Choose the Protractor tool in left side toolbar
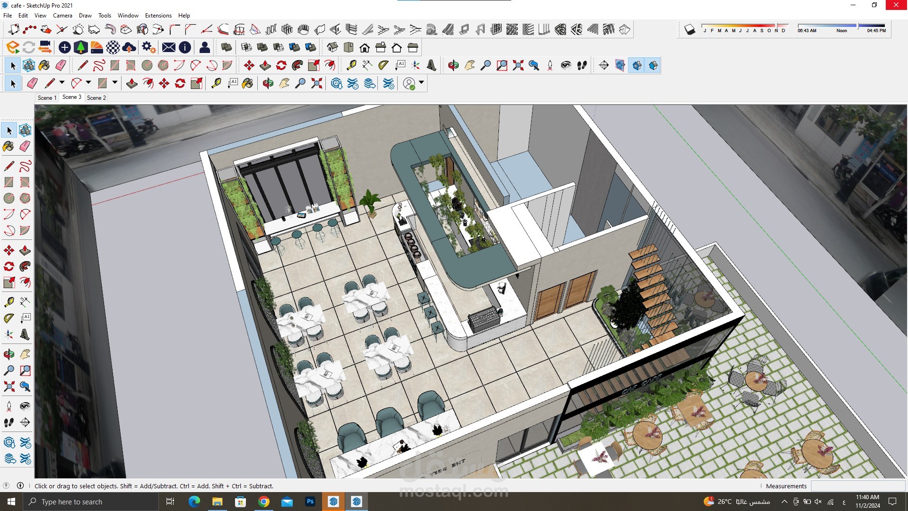This screenshot has height=511, width=908. pyautogui.click(x=9, y=318)
